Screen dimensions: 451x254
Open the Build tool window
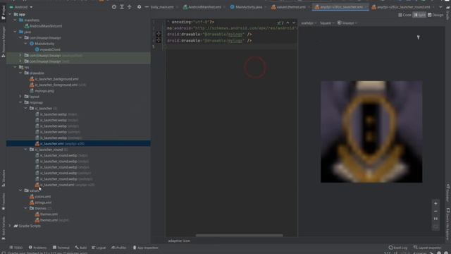pos(81,248)
